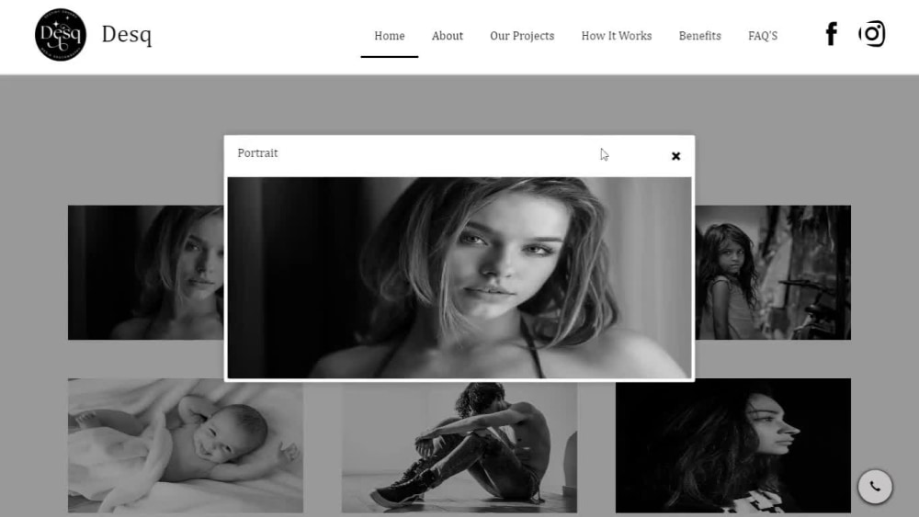The height and width of the screenshot is (517, 919).
Task: Open the woman side-profile thumbnail
Action: (732, 445)
